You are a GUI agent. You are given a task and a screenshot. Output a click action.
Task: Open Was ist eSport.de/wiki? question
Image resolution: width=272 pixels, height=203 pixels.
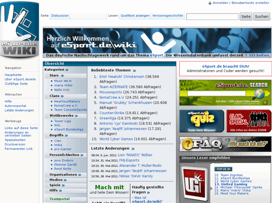click(147, 200)
